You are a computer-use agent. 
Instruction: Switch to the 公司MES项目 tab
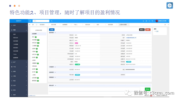[123, 25]
